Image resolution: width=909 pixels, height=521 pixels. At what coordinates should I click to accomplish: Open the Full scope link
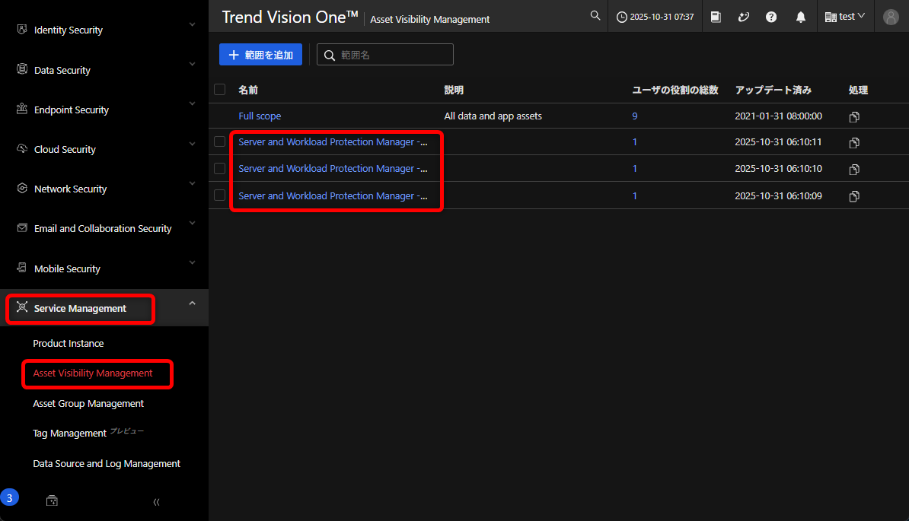coord(260,116)
